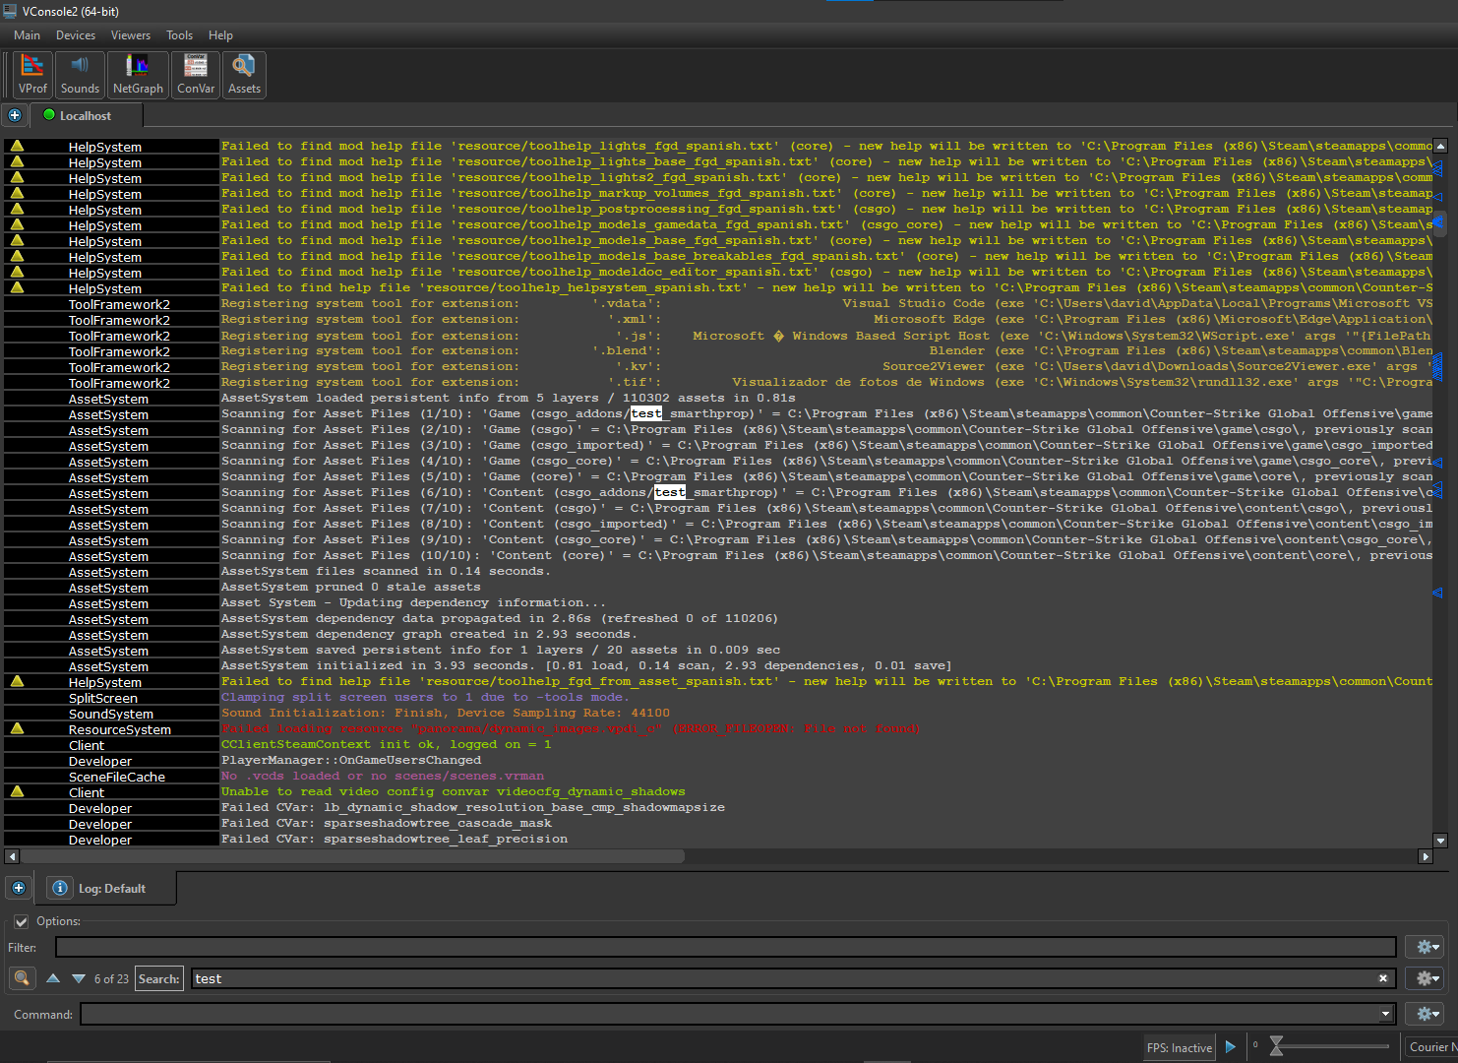Open the Viewers menu

point(131,35)
